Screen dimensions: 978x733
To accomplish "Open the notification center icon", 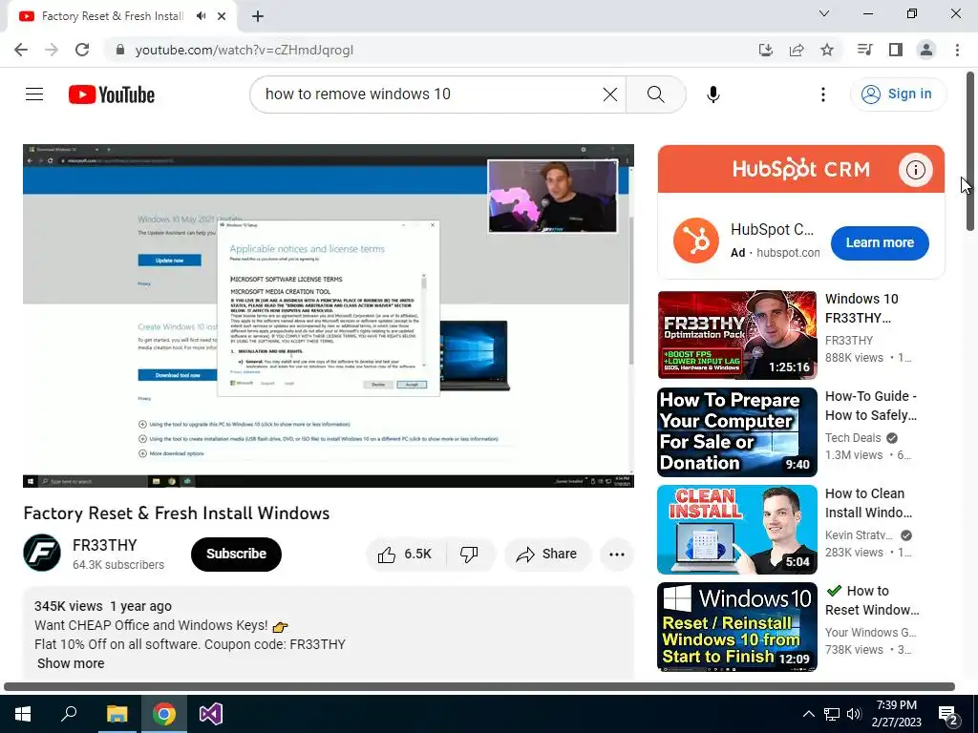I will 948,715.
